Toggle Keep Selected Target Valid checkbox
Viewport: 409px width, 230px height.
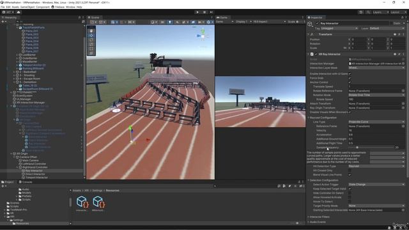click(350, 189)
